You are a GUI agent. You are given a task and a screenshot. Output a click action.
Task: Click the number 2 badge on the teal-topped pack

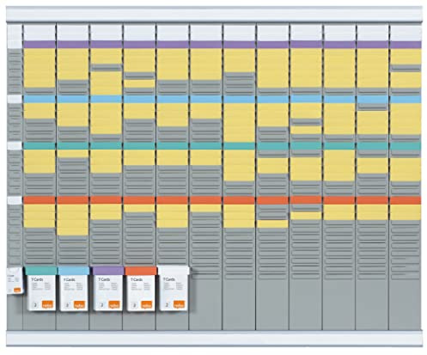(x=34, y=305)
